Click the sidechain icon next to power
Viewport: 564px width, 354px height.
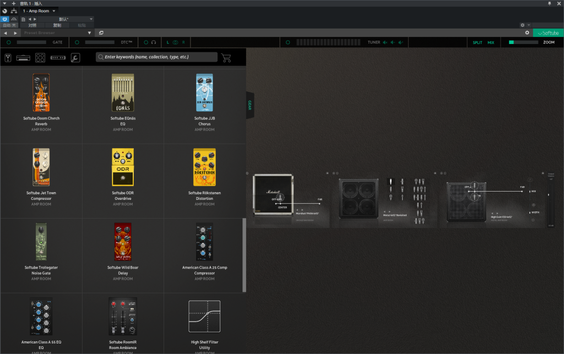(x=14, y=19)
